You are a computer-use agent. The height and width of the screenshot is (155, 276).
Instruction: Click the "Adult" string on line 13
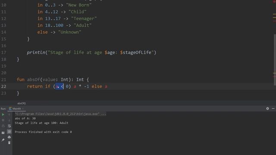click(x=82, y=25)
